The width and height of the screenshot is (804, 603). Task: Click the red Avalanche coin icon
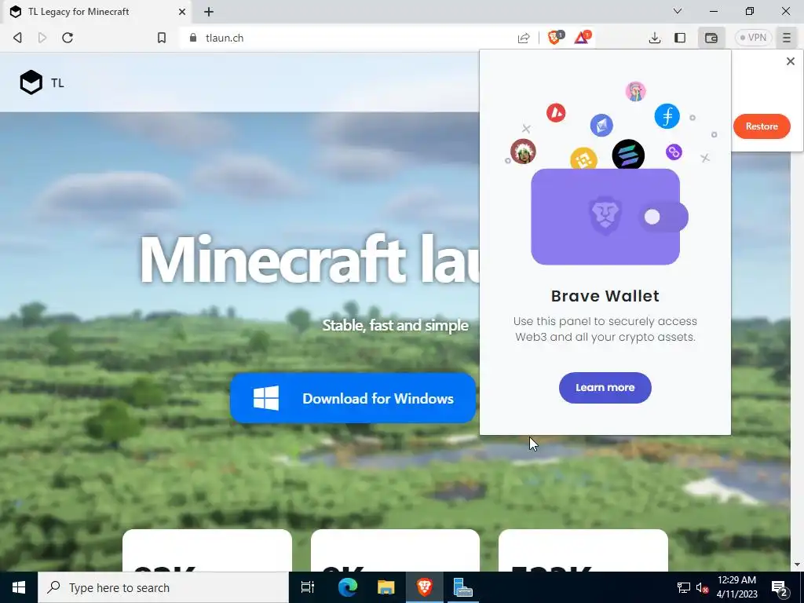[556, 112]
